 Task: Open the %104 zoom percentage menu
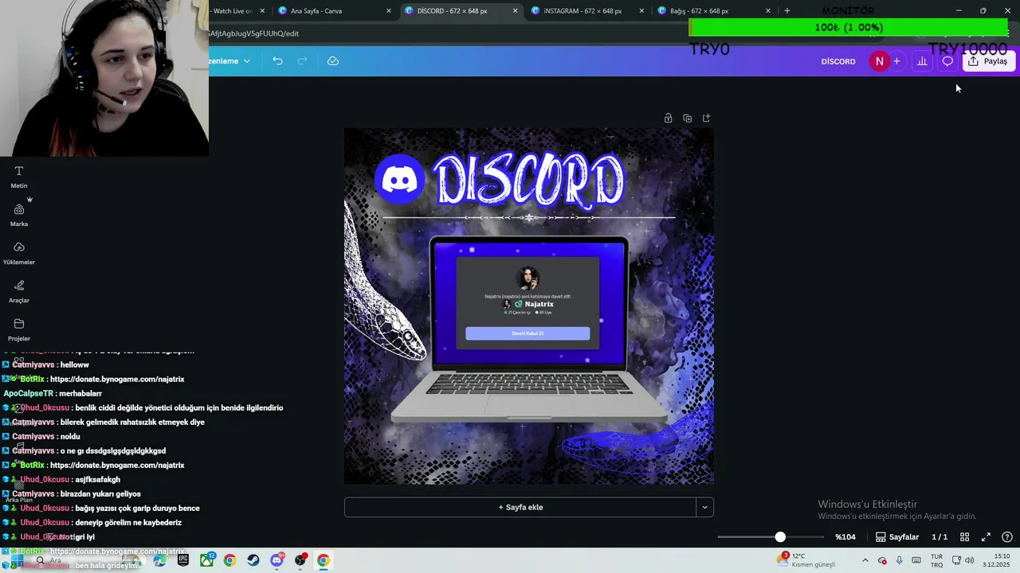[845, 537]
